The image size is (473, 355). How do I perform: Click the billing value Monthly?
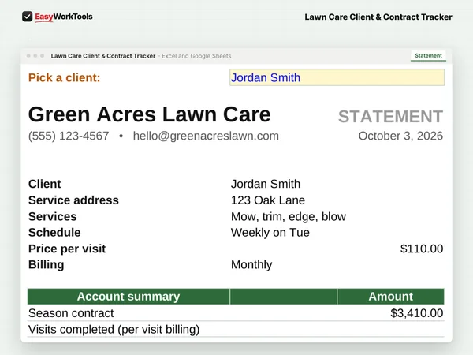(x=251, y=265)
